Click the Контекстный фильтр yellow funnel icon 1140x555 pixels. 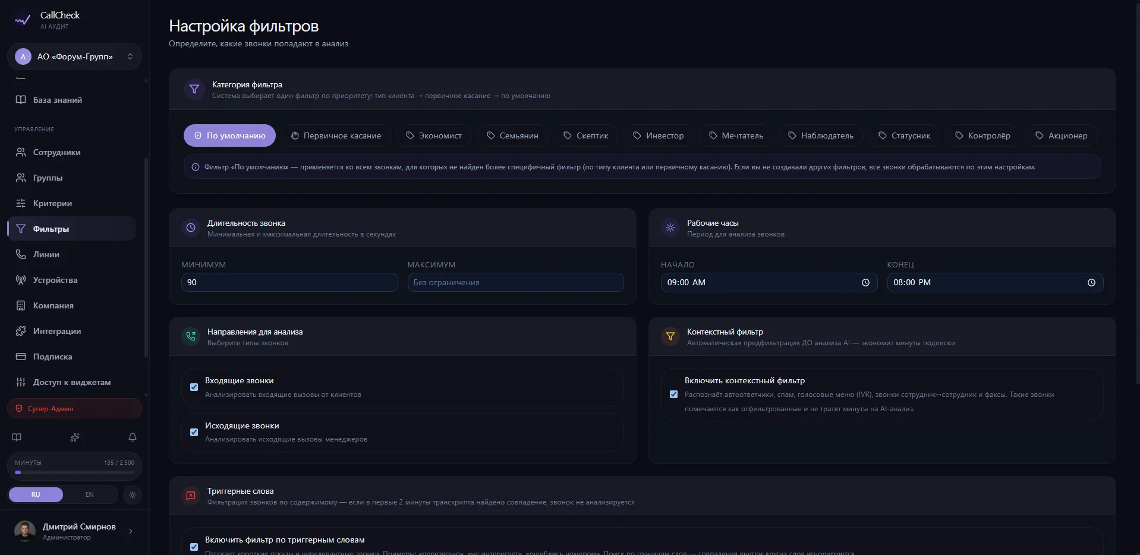pyautogui.click(x=670, y=336)
